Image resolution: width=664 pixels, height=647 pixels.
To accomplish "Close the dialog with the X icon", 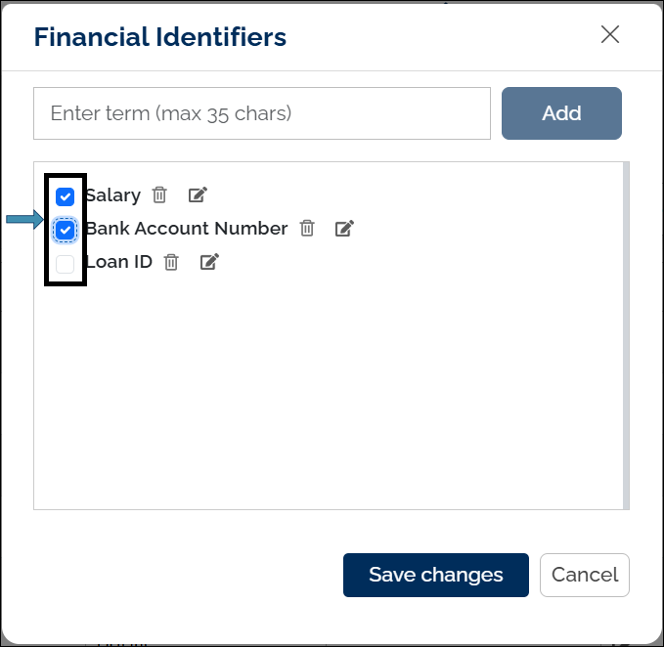I will point(610,35).
